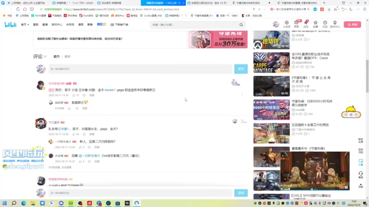369x207 pixels.
Task: Click the back-to-top icon on right edge
Action: [361, 186]
